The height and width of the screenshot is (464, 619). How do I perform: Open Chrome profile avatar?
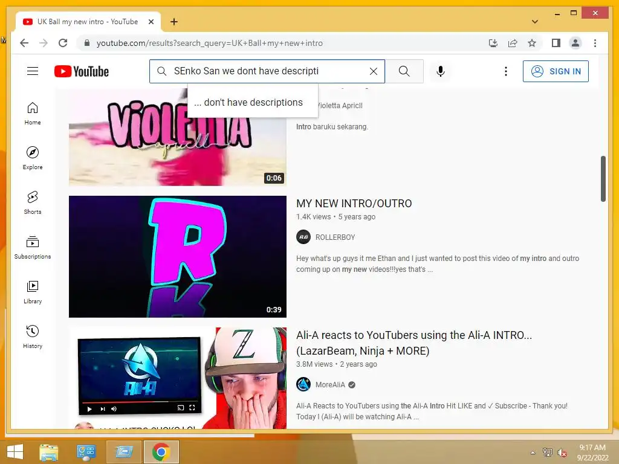coord(575,43)
